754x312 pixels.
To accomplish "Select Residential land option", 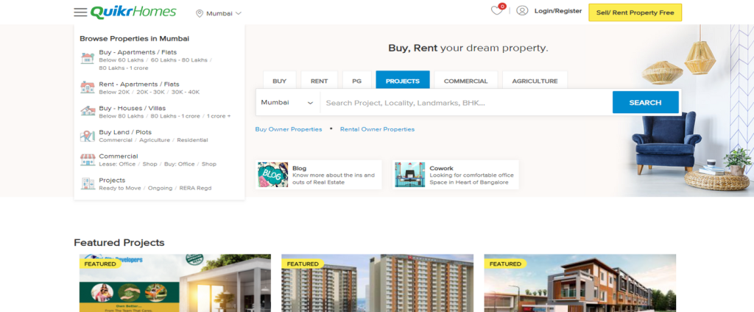I will click(192, 140).
